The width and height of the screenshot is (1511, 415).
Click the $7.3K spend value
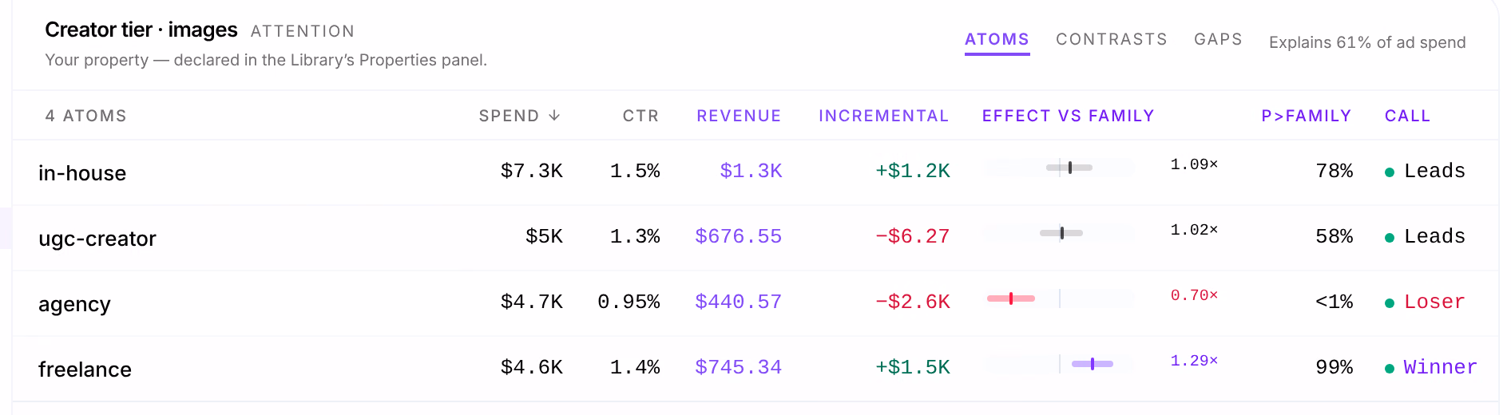click(532, 171)
